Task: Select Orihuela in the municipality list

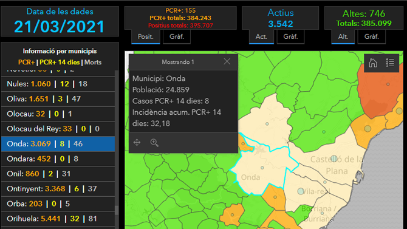Action: coord(58,219)
